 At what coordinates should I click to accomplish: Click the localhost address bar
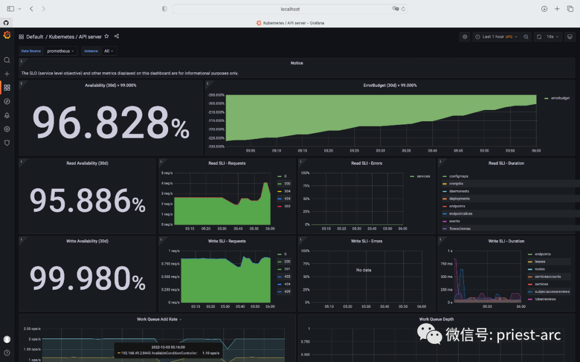(x=290, y=9)
